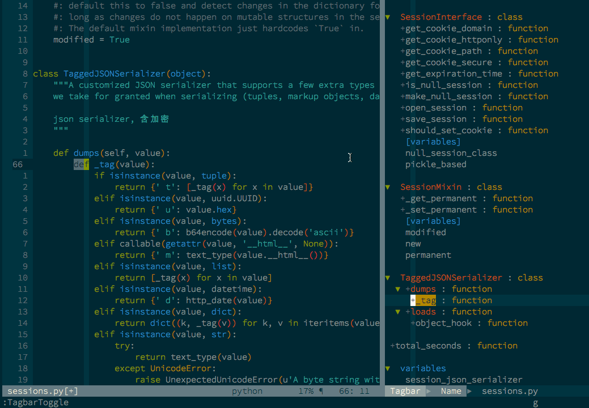Collapse the variables section triangle
Image resolution: width=589 pixels, height=408 pixels.
388,368
